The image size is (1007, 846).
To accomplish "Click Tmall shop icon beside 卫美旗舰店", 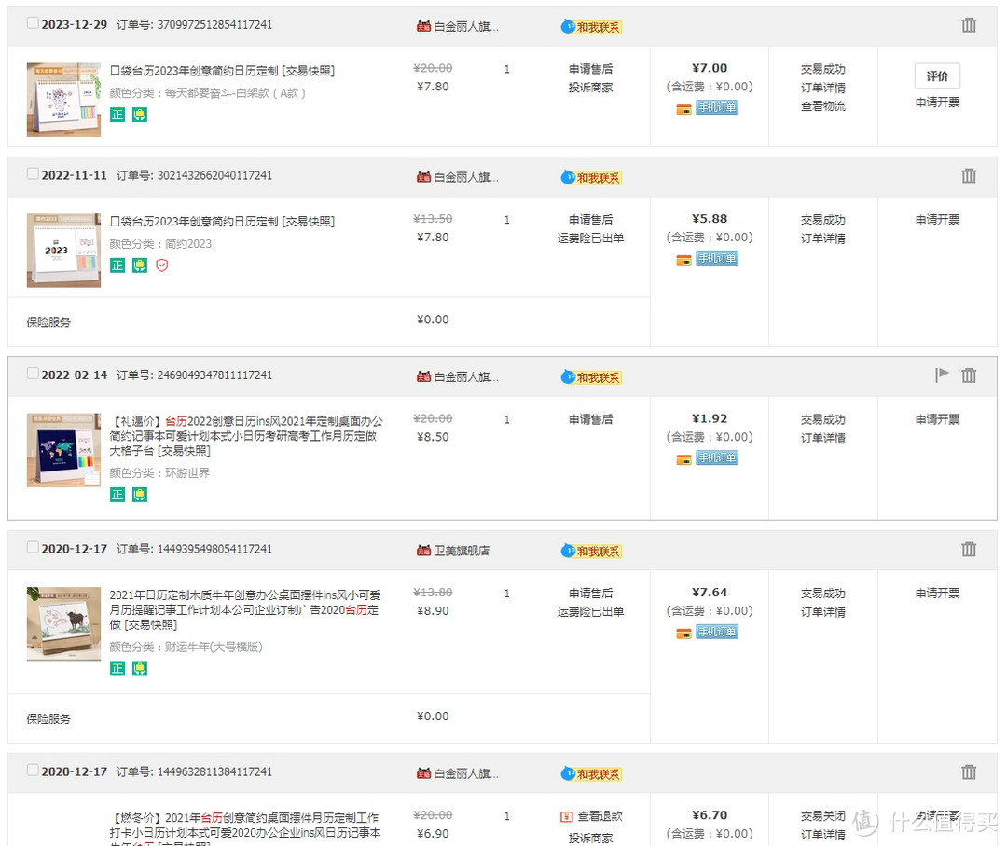I will [423, 550].
